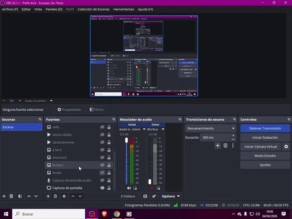Open mixer Options dropdown

click(x=171, y=196)
